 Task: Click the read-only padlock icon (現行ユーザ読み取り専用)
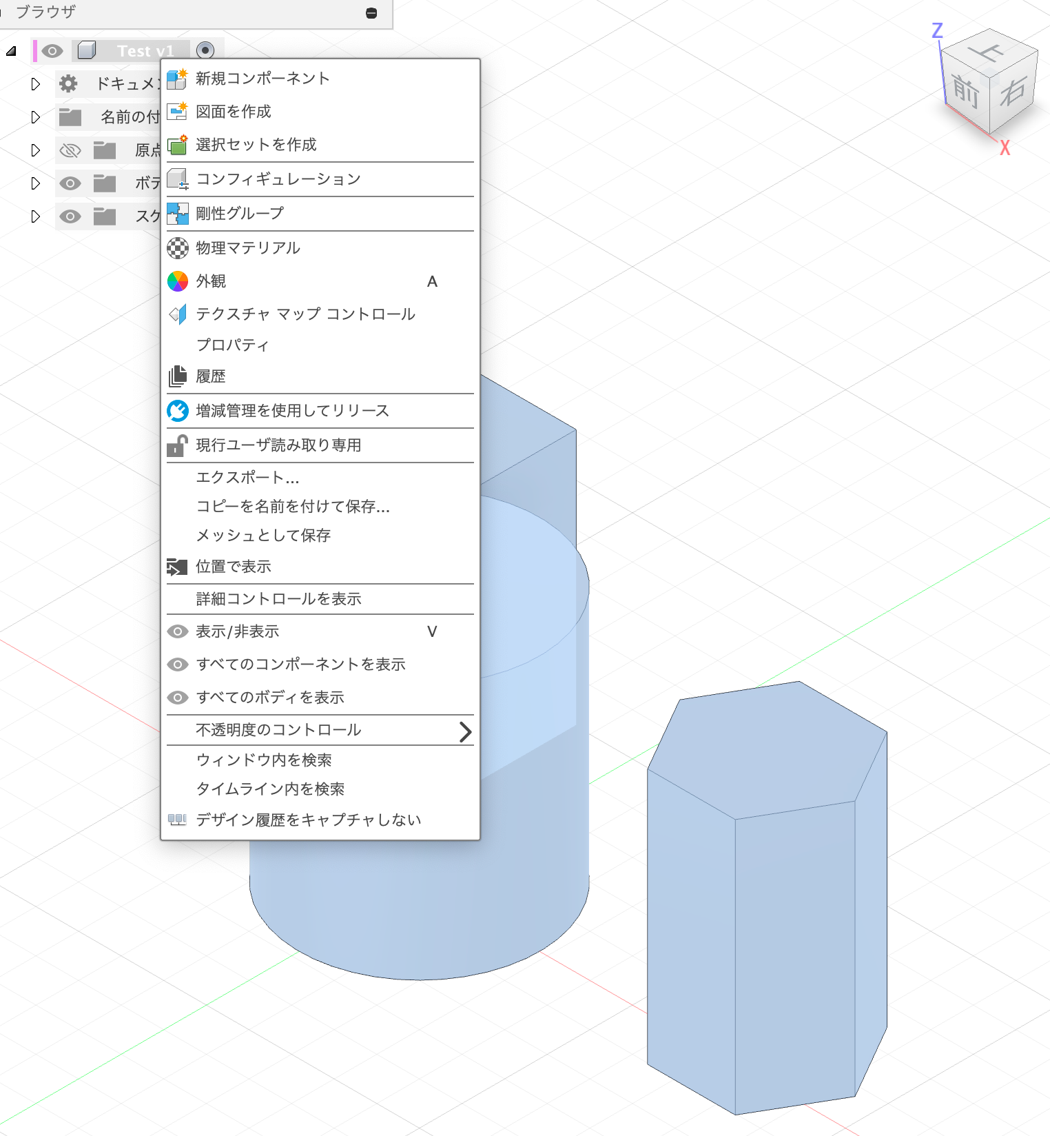(178, 445)
